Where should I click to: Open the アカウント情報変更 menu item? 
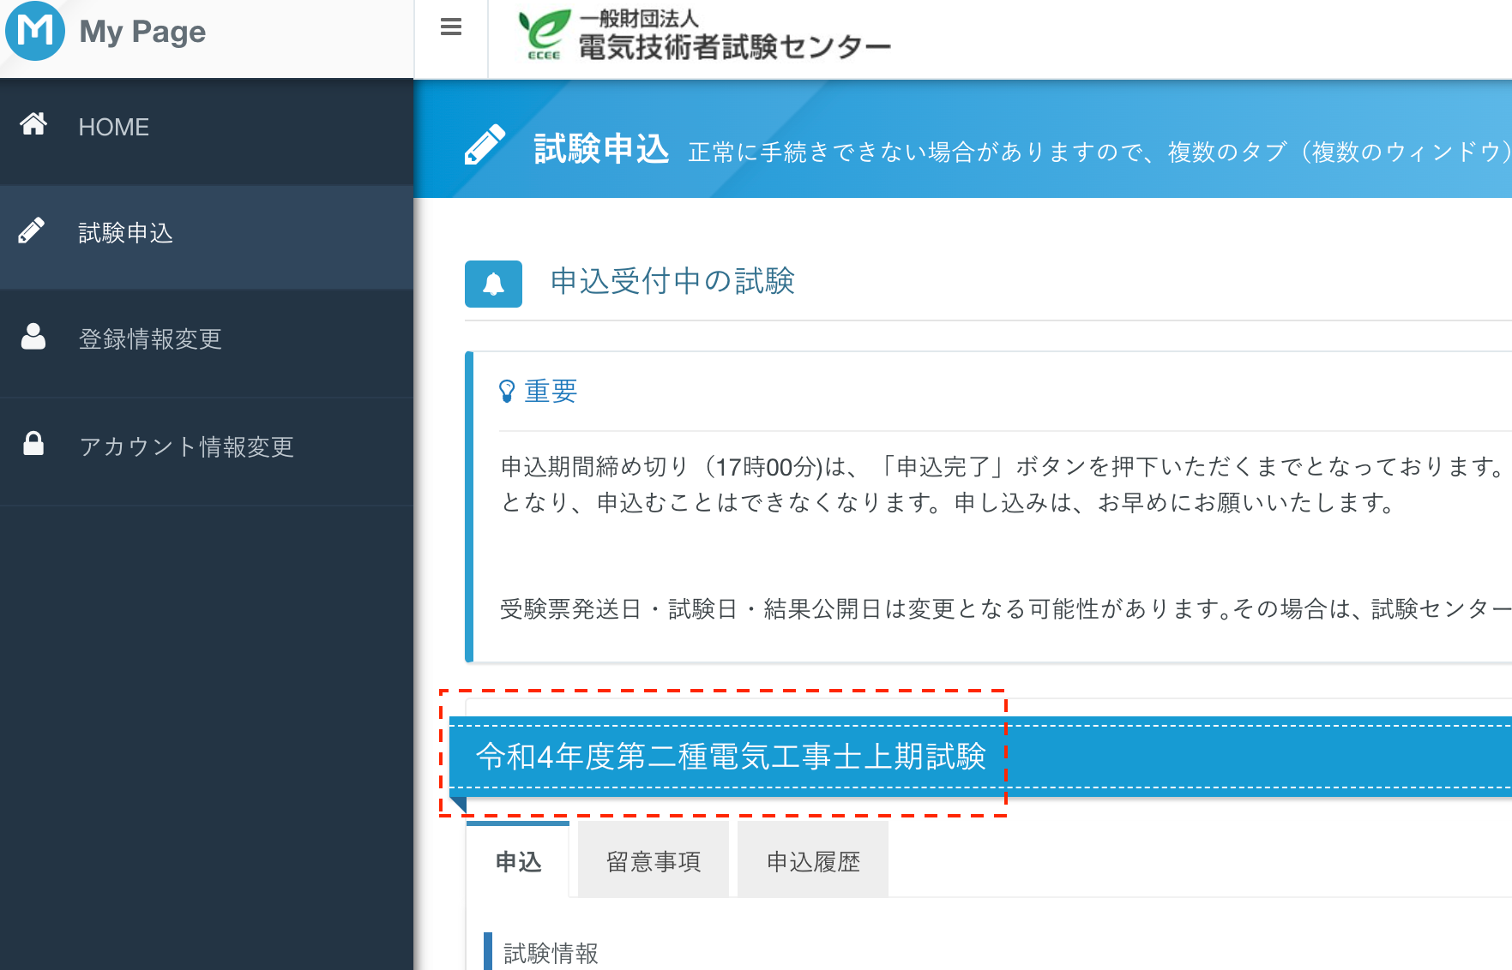click(x=186, y=446)
